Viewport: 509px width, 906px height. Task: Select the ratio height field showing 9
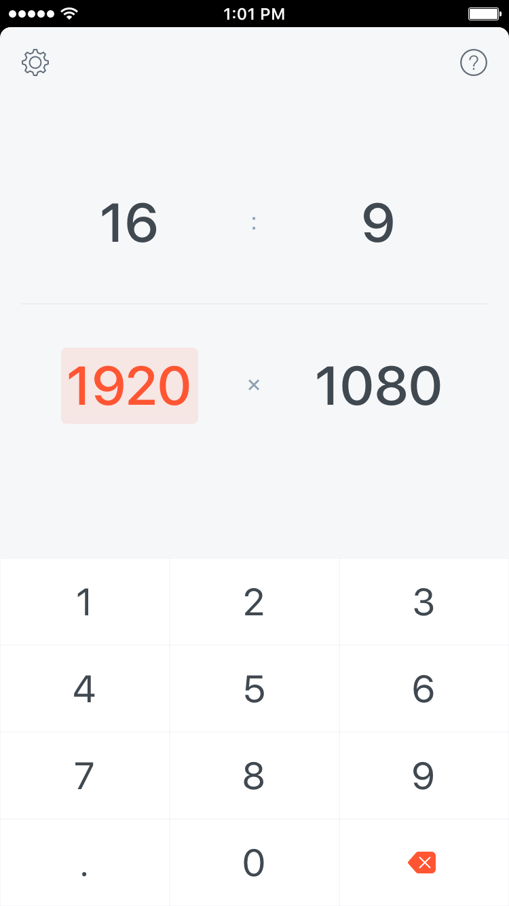click(378, 223)
